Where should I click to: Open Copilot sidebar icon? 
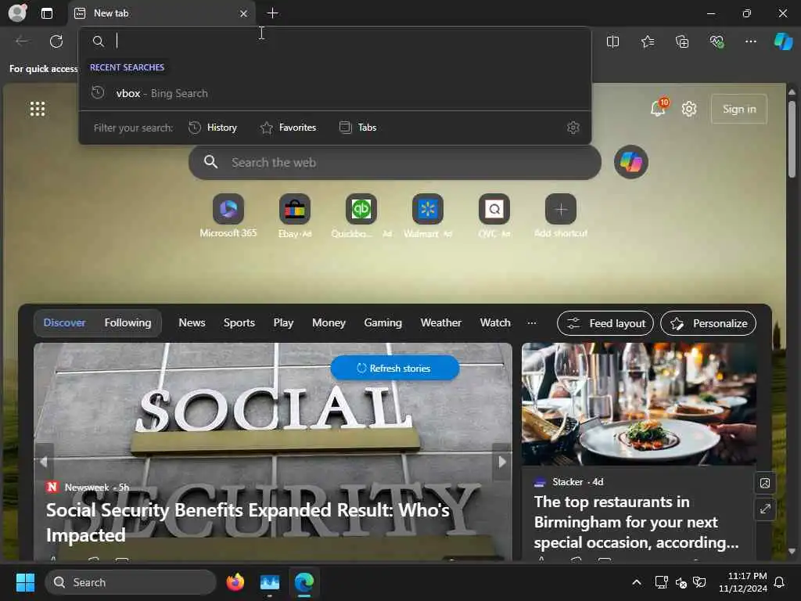pyautogui.click(x=783, y=41)
